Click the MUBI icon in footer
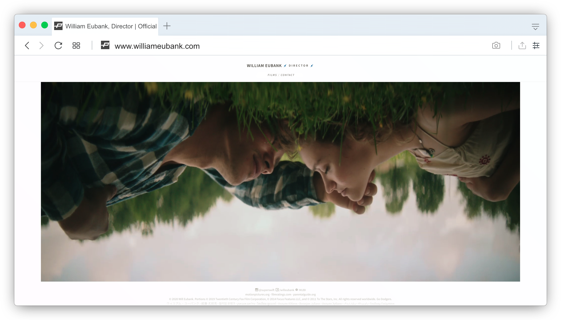Screen dimensions: 561x323 click(x=297, y=290)
